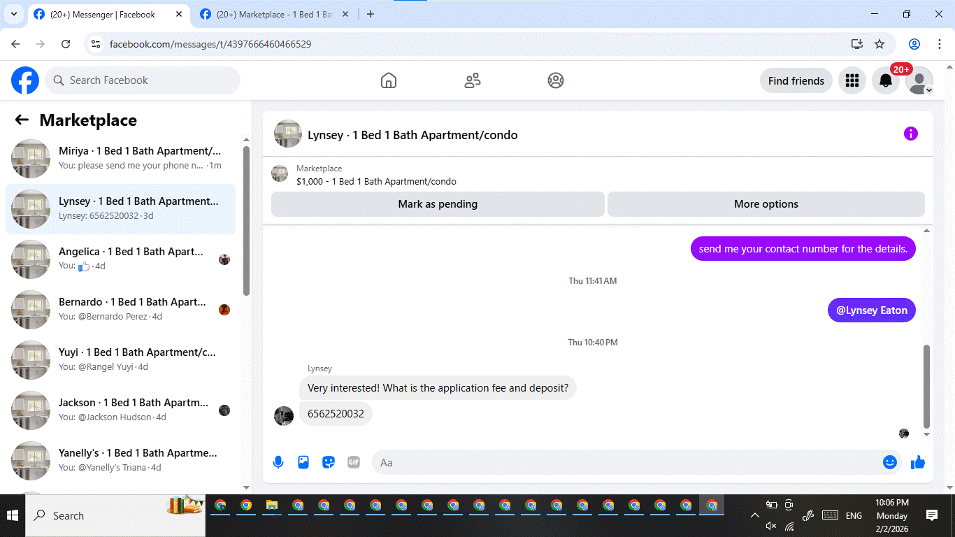This screenshot has width=955, height=537.
Task: Open conversation information with the purple info icon
Action: point(910,134)
